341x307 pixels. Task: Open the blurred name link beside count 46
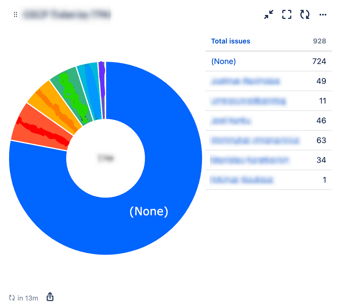pos(231,121)
